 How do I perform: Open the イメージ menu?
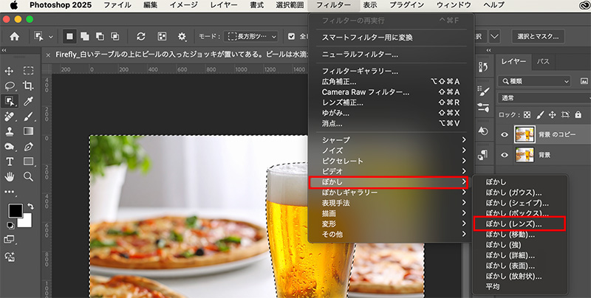183,5
